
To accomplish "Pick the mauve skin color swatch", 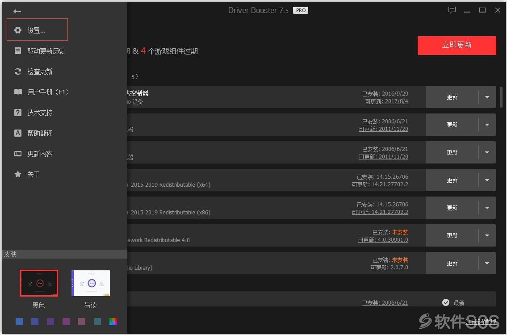I will [x=82, y=322].
